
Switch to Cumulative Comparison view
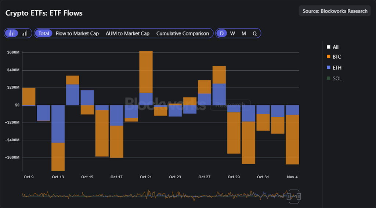[182, 33]
